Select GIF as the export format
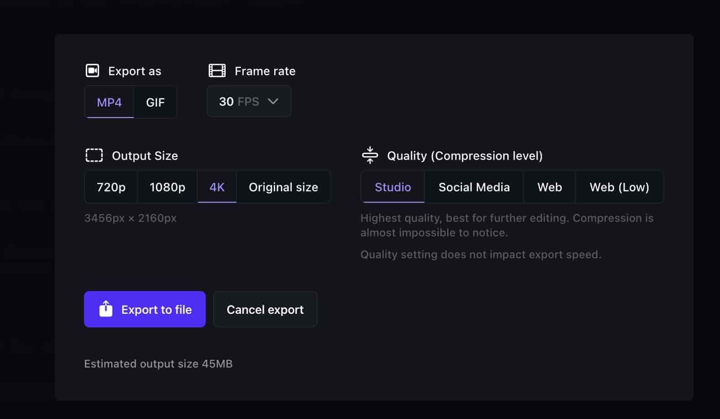This screenshot has height=419, width=720. 155,102
